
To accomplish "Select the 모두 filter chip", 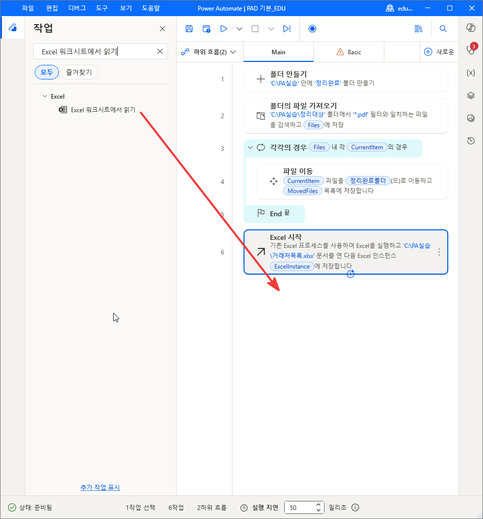I will pyautogui.click(x=47, y=72).
